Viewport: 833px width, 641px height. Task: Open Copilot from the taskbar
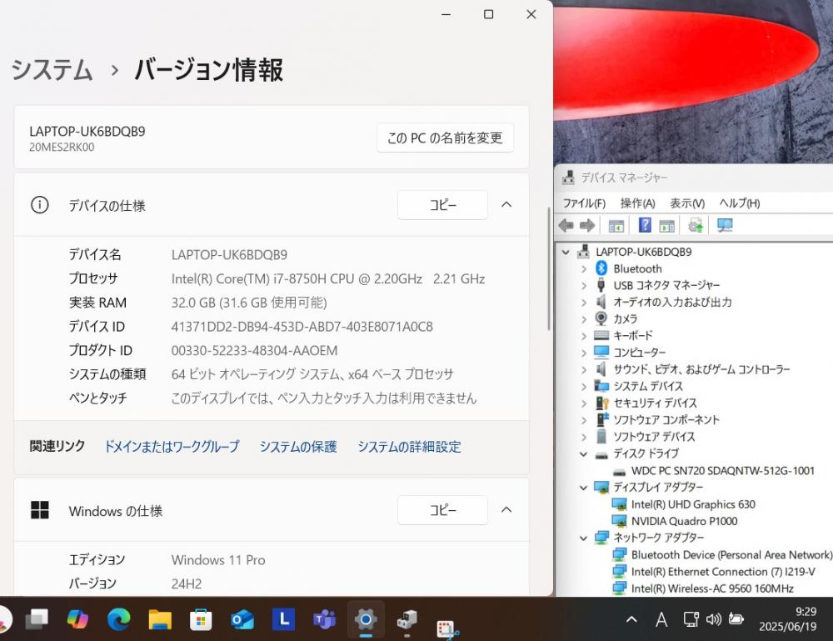tap(77, 619)
